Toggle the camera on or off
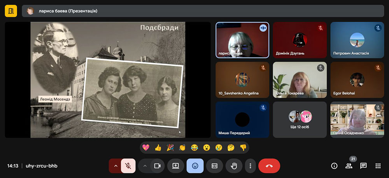 157,166
